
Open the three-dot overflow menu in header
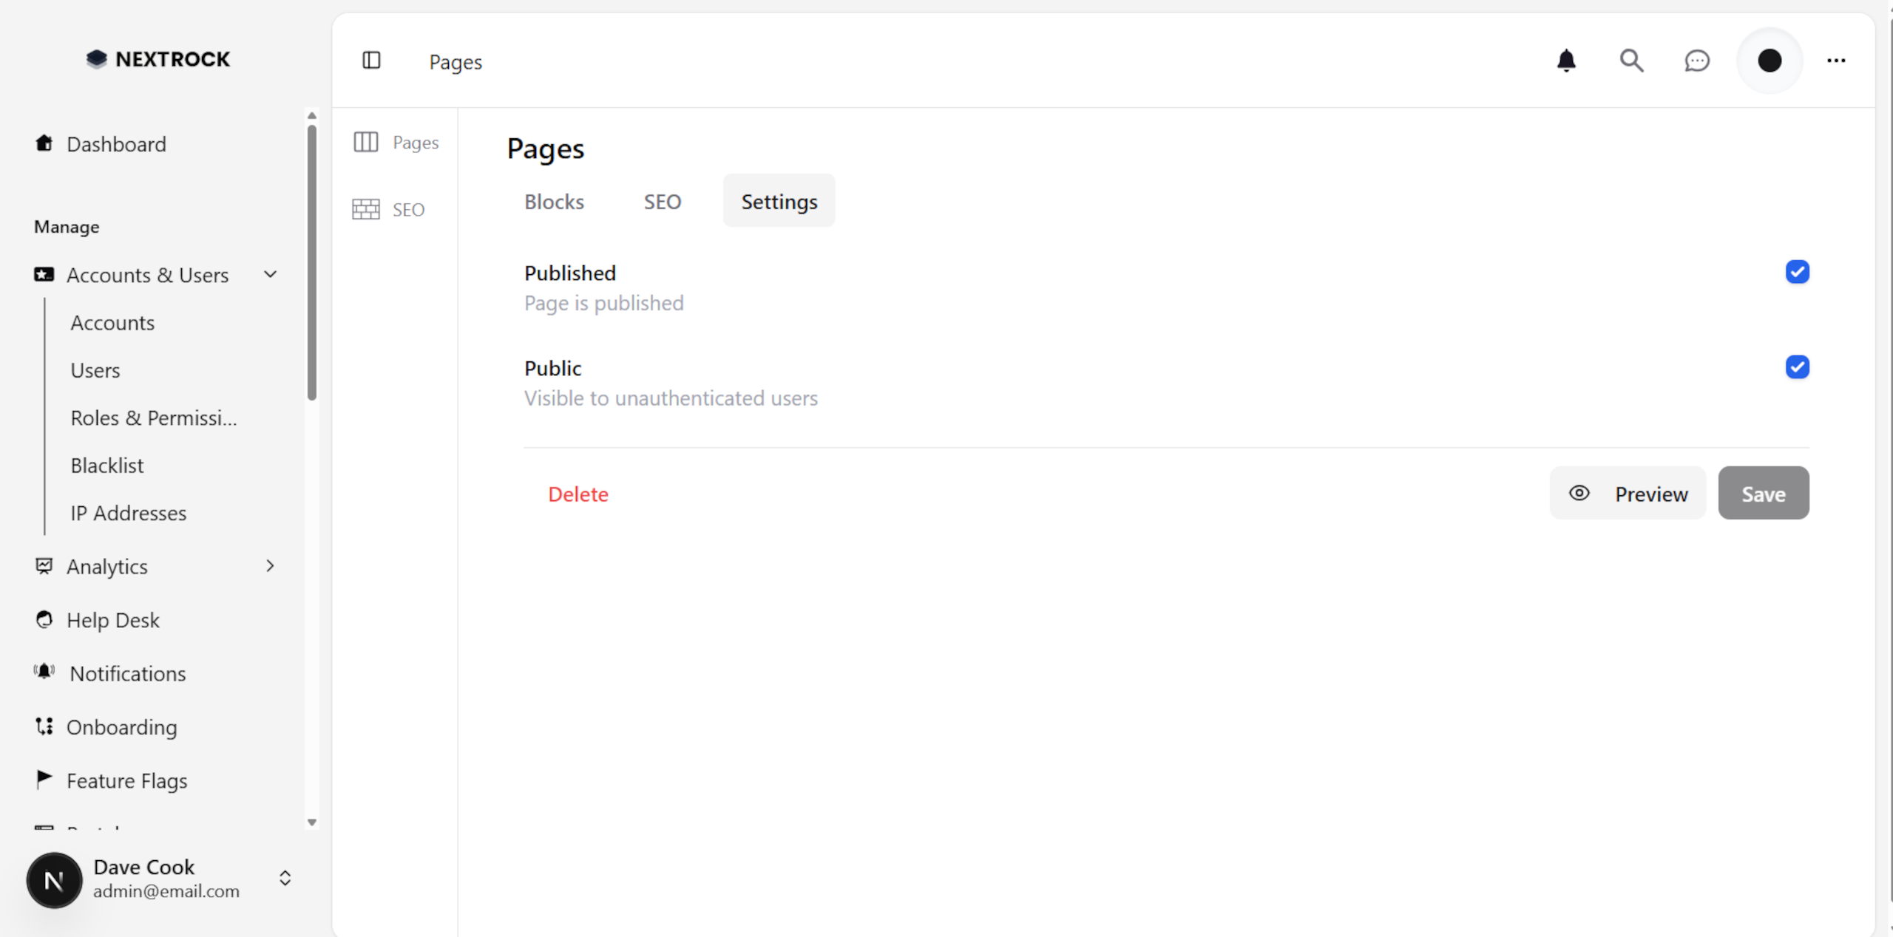pos(1837,61)
